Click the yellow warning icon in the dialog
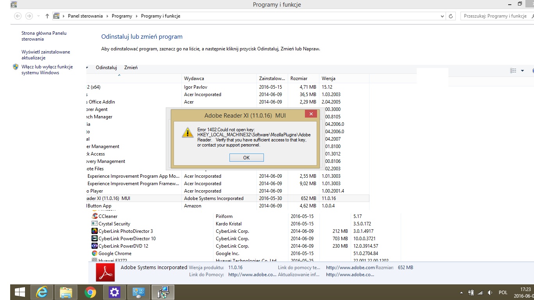Image resolution: width=534 pixels, height=300 pixels. click(x=188, y=132)
